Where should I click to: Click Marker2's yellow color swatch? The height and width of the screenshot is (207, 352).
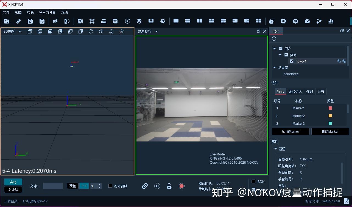330,116
